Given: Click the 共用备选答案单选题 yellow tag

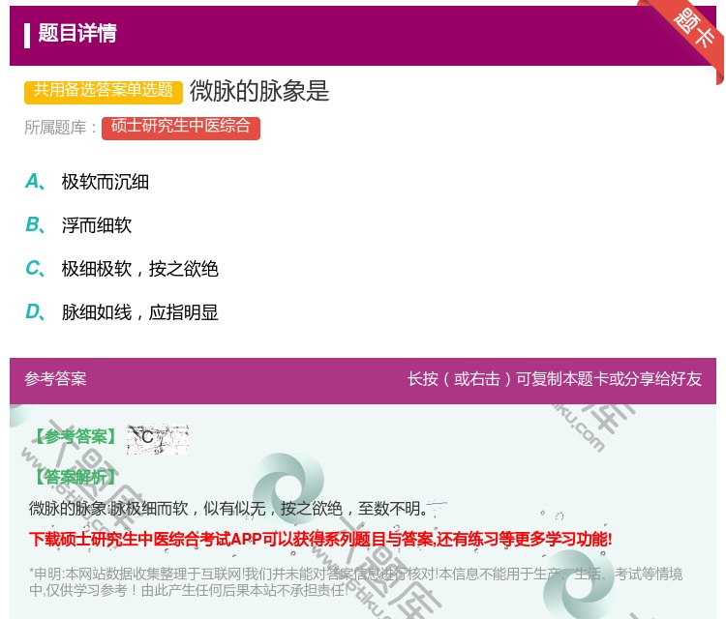Looking at the screenshot, I should pyautogui.click(x=104, y=91).
